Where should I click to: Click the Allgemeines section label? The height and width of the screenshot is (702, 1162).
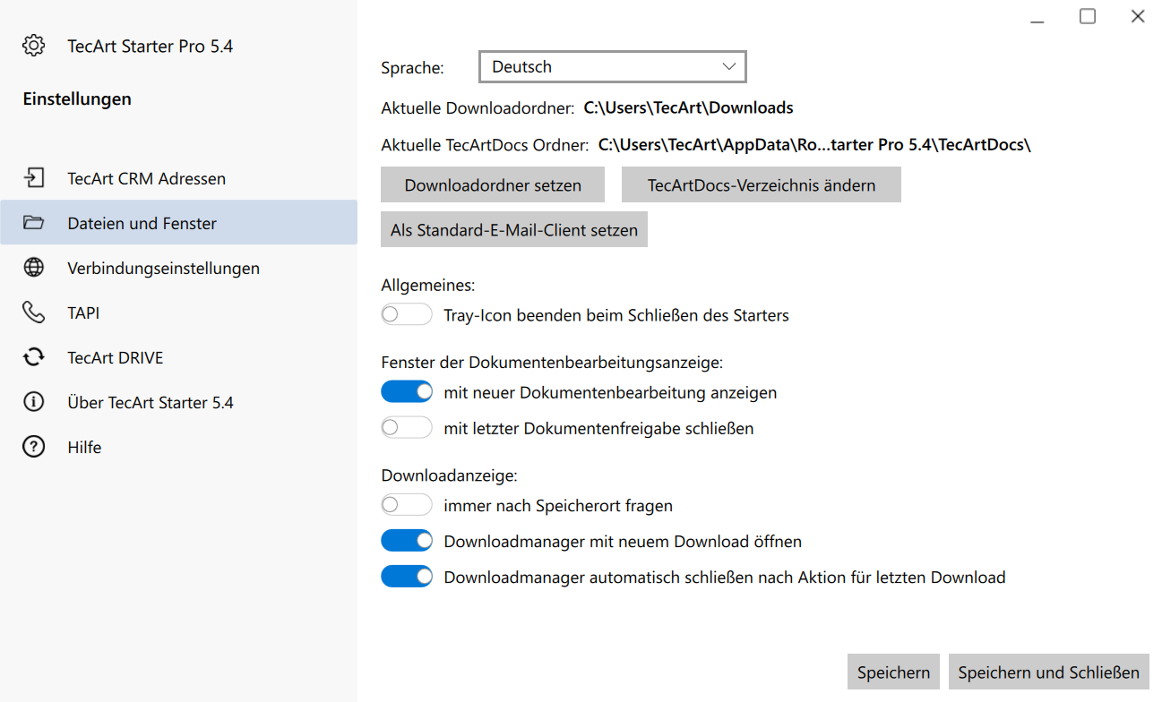428,286
